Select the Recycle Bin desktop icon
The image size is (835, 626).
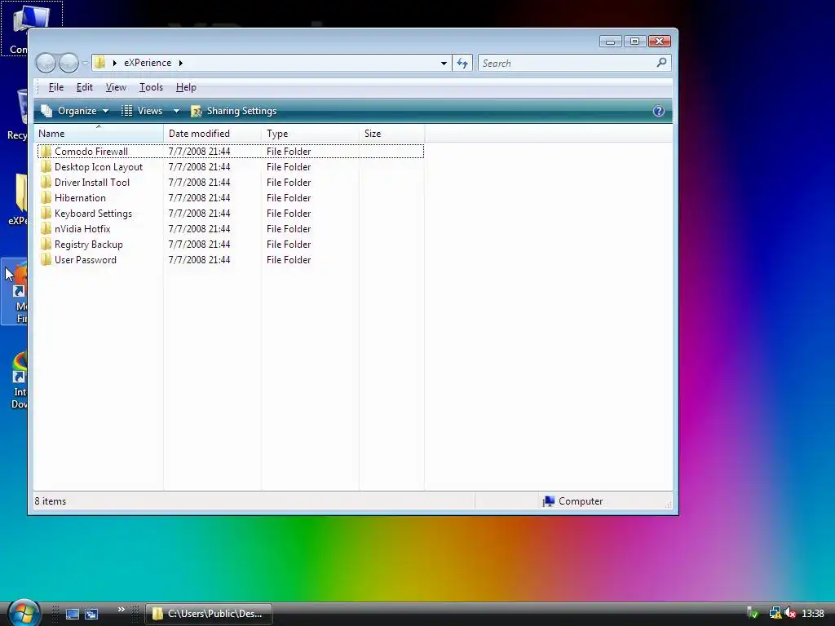(18, 114)
